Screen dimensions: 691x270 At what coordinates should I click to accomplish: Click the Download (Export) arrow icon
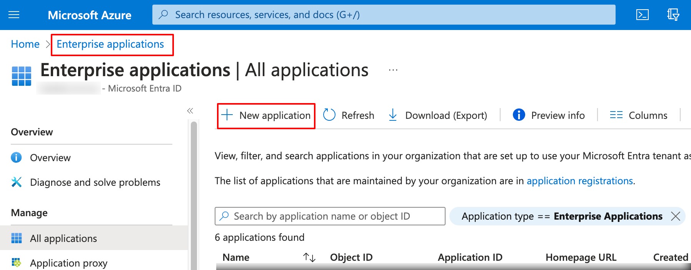click(392, 115)
